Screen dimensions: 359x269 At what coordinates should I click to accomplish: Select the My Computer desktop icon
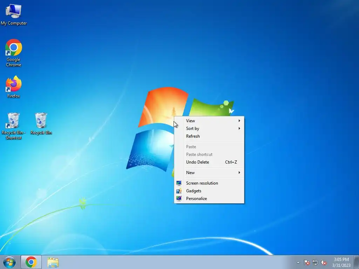tap(14, 14)
